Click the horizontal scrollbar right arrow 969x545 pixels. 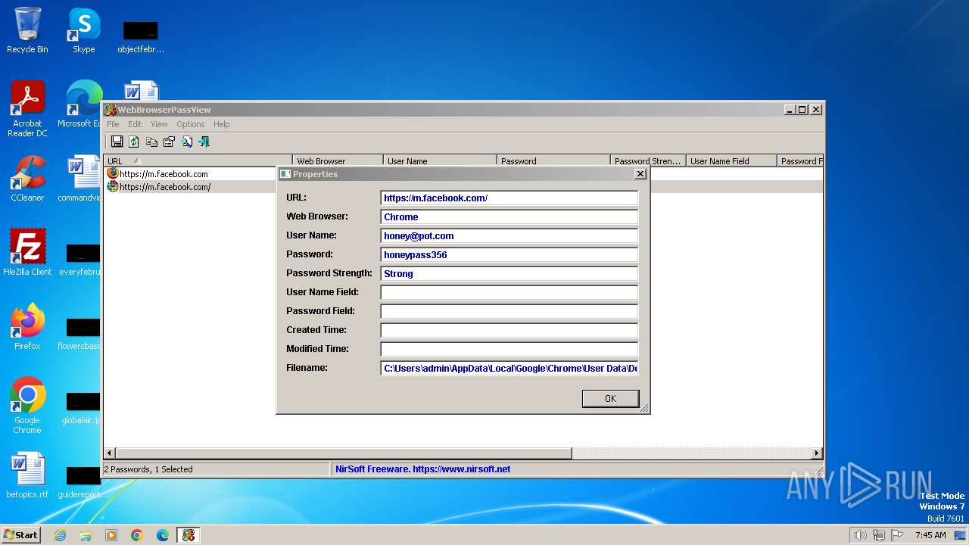click(x=817, y=453)
